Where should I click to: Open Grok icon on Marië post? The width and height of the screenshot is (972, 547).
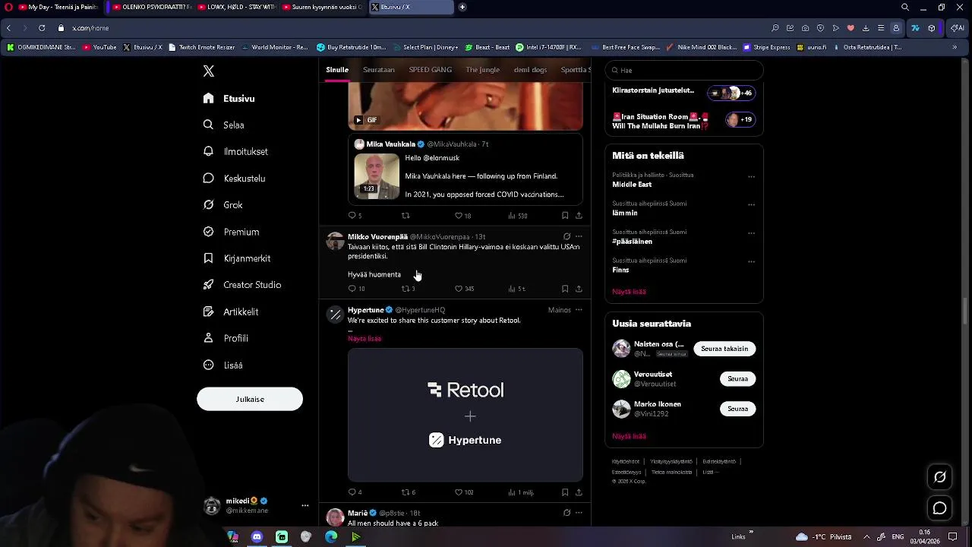(x=566, y=513)
